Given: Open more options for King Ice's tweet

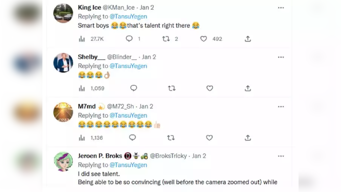Looking at the screenshot, I should tap(281, 8).
